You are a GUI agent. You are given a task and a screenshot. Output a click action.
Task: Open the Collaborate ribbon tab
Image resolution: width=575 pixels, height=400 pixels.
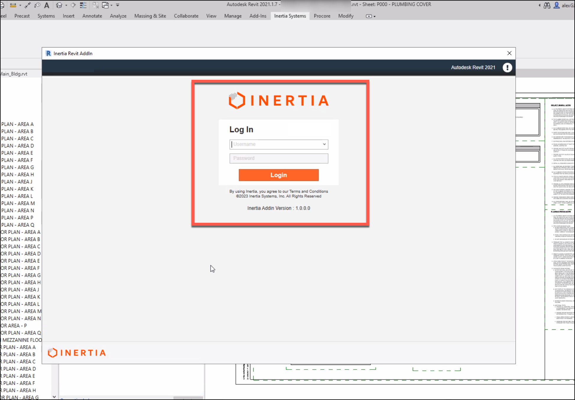coord(186,16)
